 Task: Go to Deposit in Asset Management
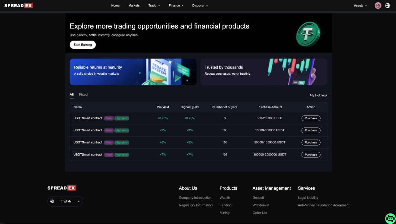258,198
